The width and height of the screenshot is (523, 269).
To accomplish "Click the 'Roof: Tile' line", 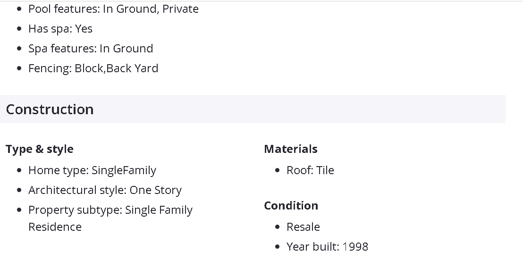I will click(x=310, y=170).
